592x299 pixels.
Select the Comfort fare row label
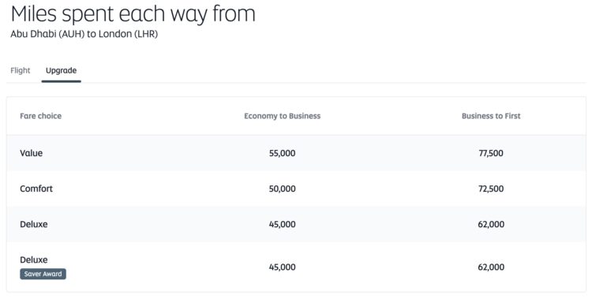point(36,189)
